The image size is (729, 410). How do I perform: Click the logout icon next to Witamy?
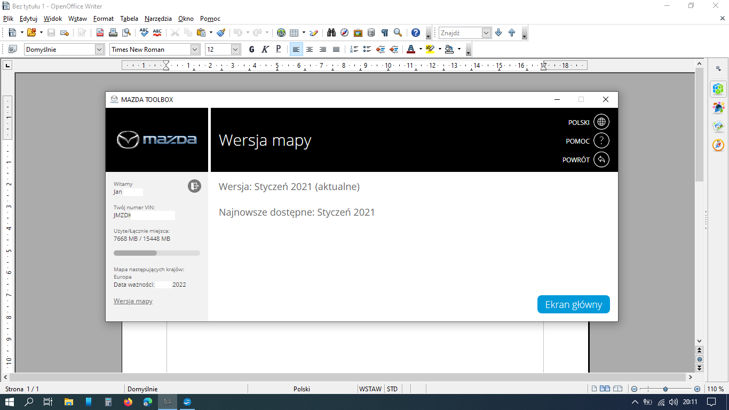coord(194,186)
